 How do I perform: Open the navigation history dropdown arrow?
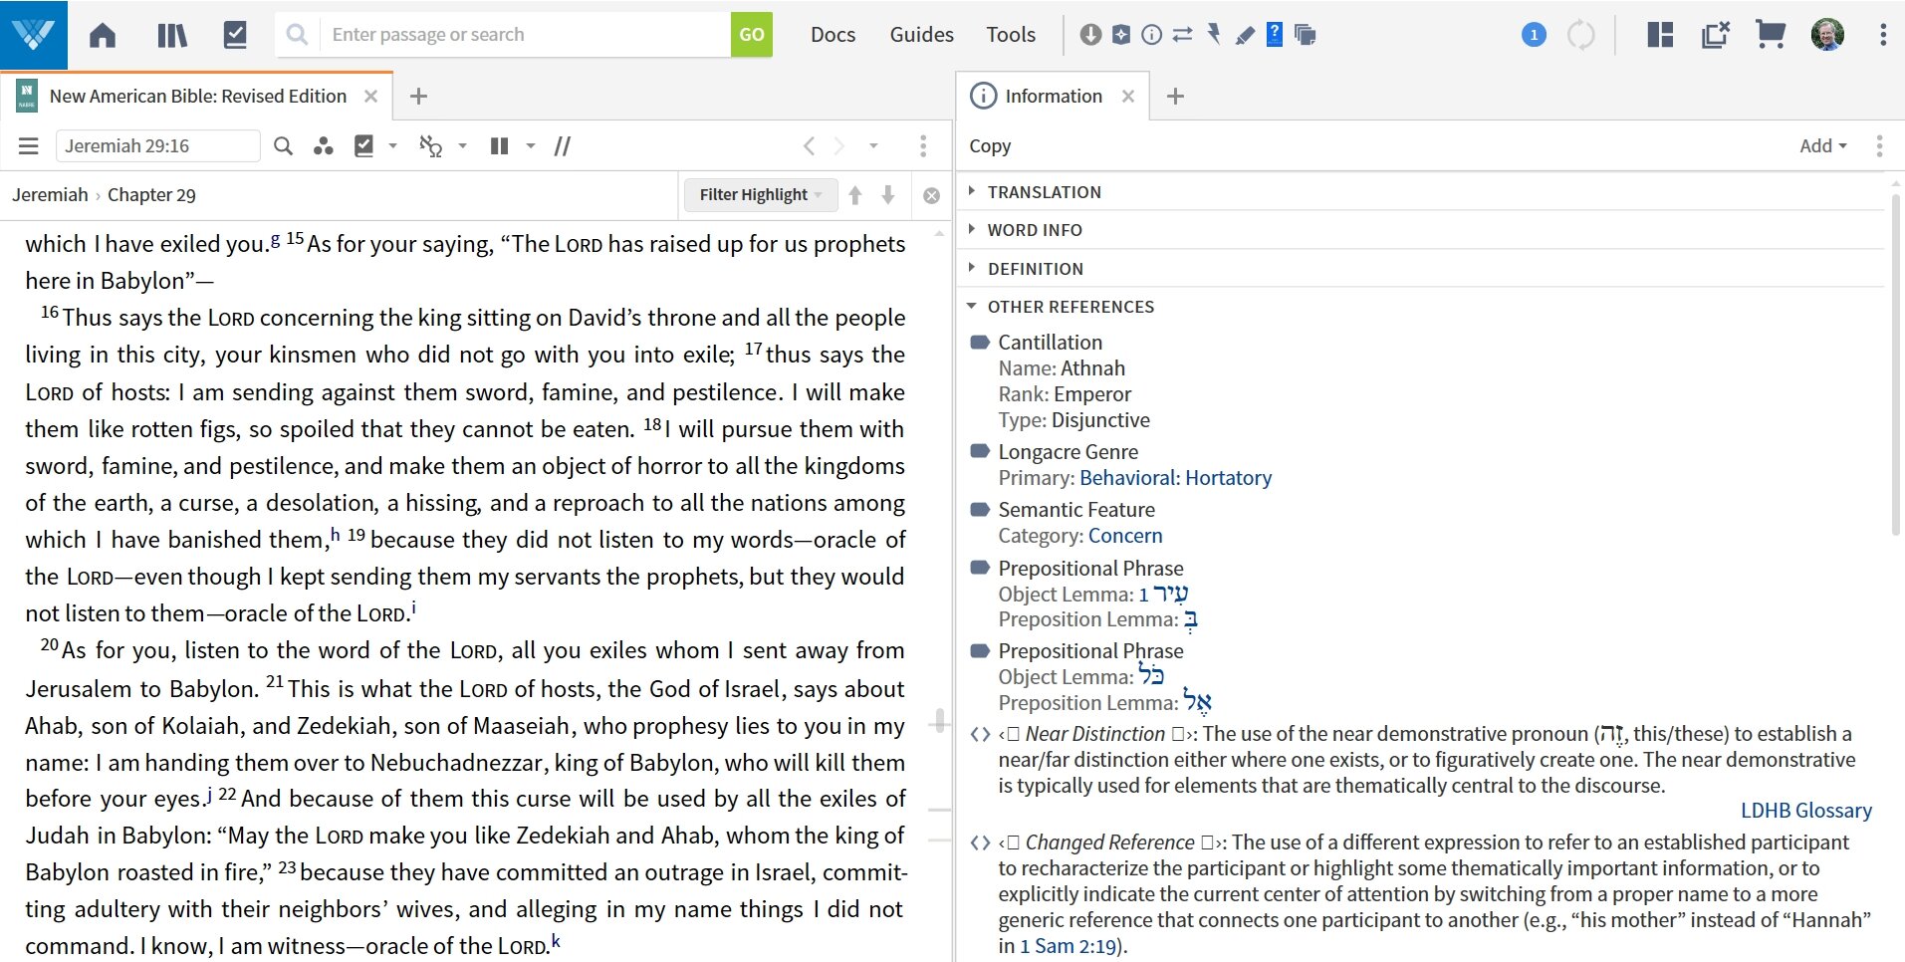click(x=873, y=146)
